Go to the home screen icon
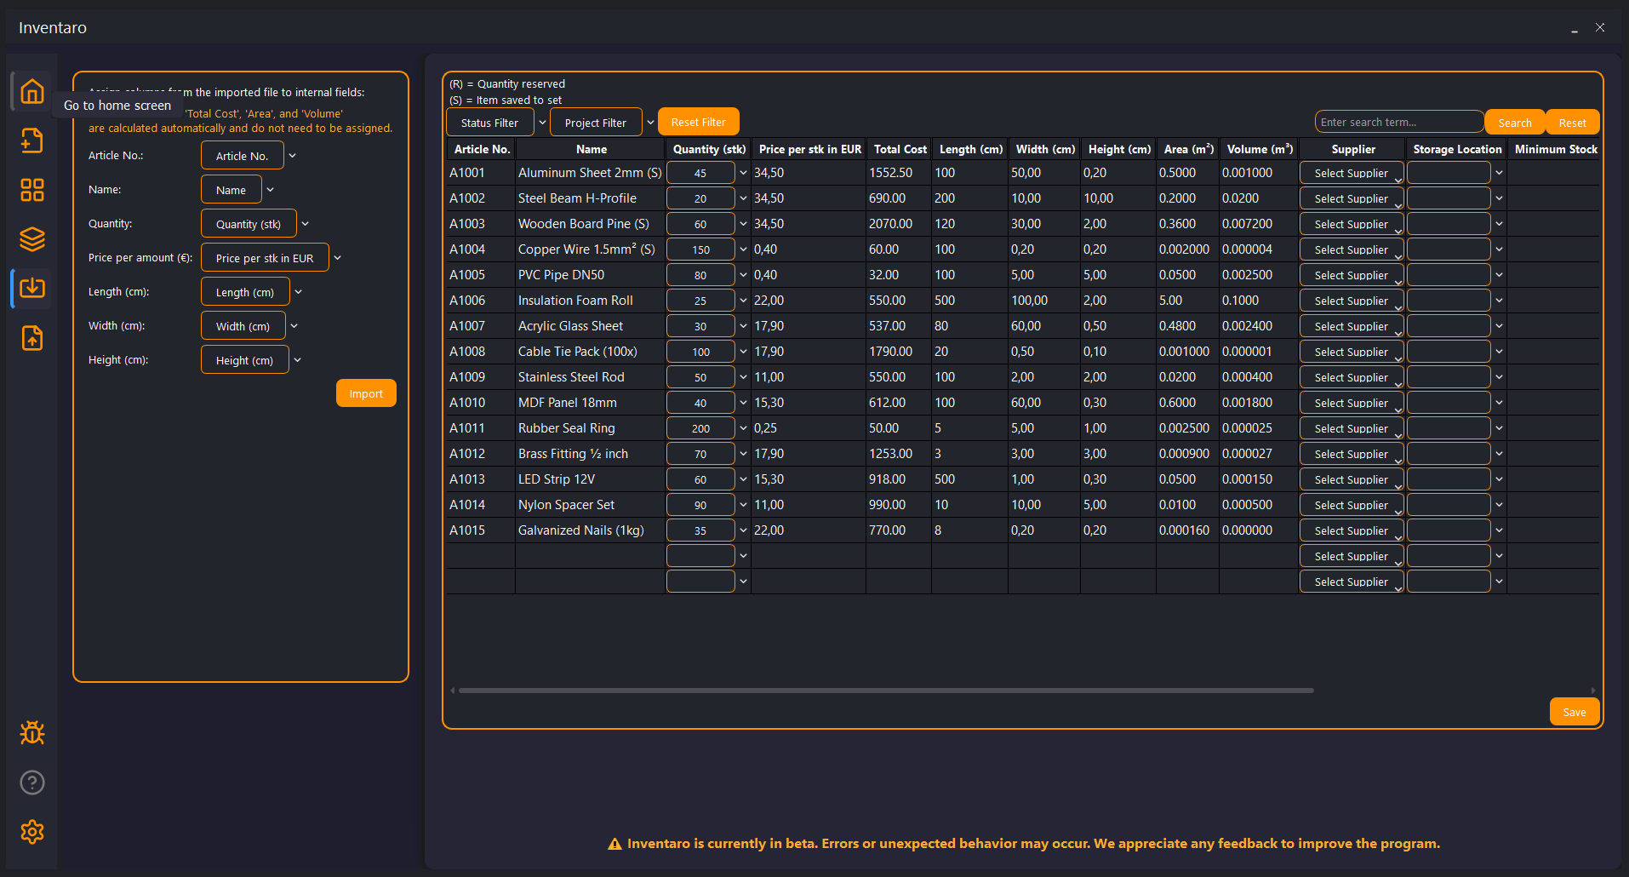This screenshot has width=1629, height=877. (32, 91)
